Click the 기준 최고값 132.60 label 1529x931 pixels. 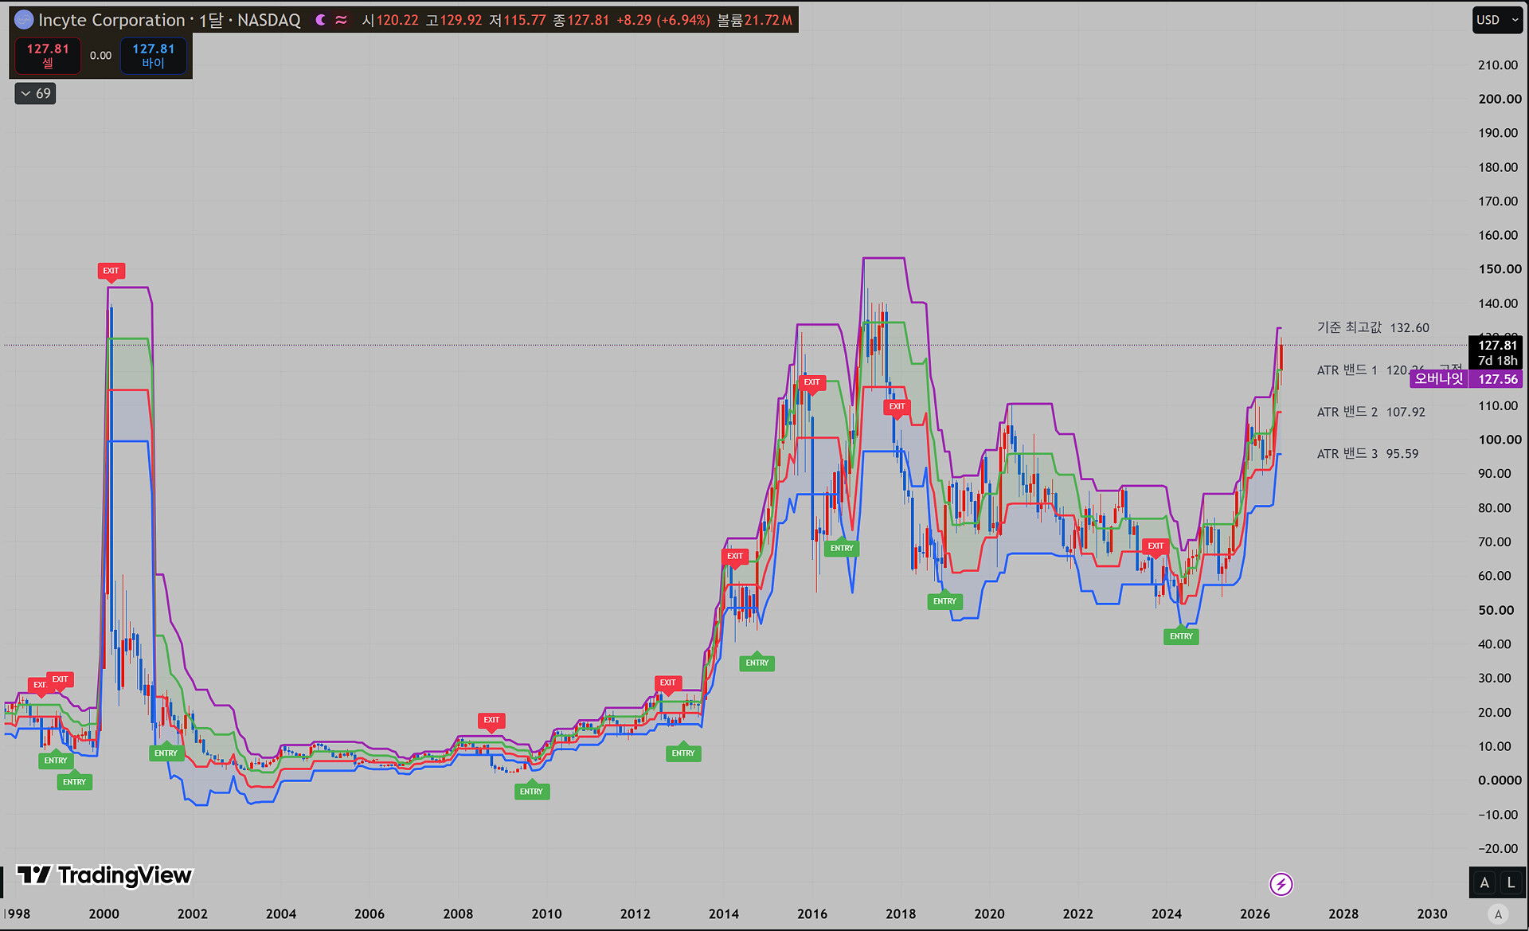(1373, 327)
